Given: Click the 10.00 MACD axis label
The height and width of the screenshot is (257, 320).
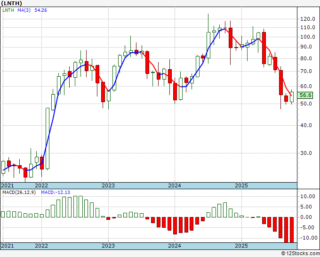Looking at the screenshot, I should coord(308,197).
